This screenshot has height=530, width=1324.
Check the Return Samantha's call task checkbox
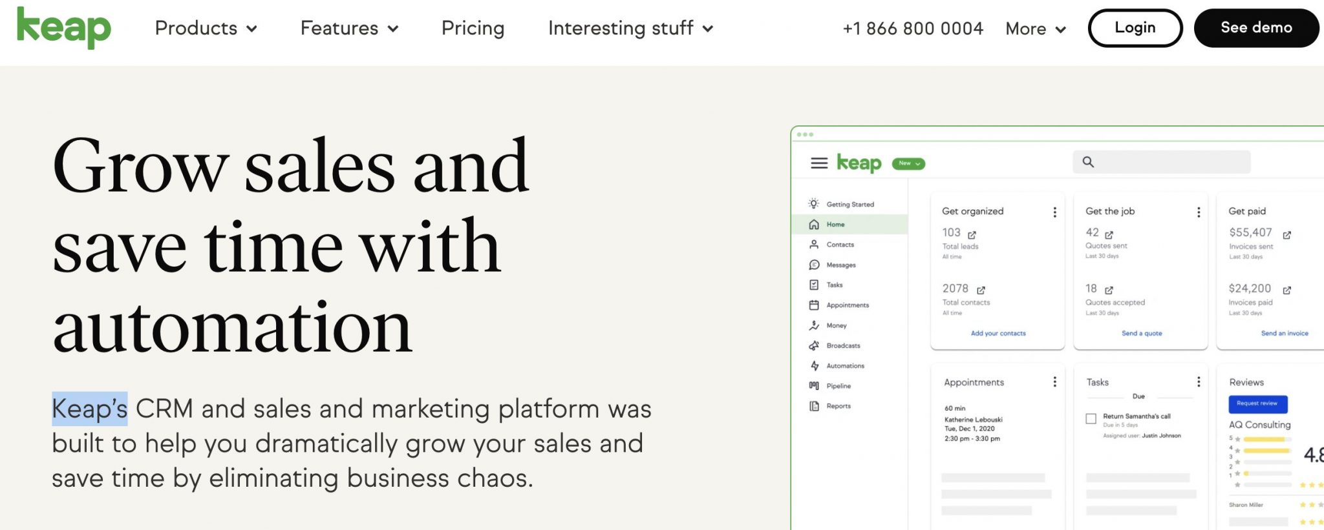click(1091, 419)
